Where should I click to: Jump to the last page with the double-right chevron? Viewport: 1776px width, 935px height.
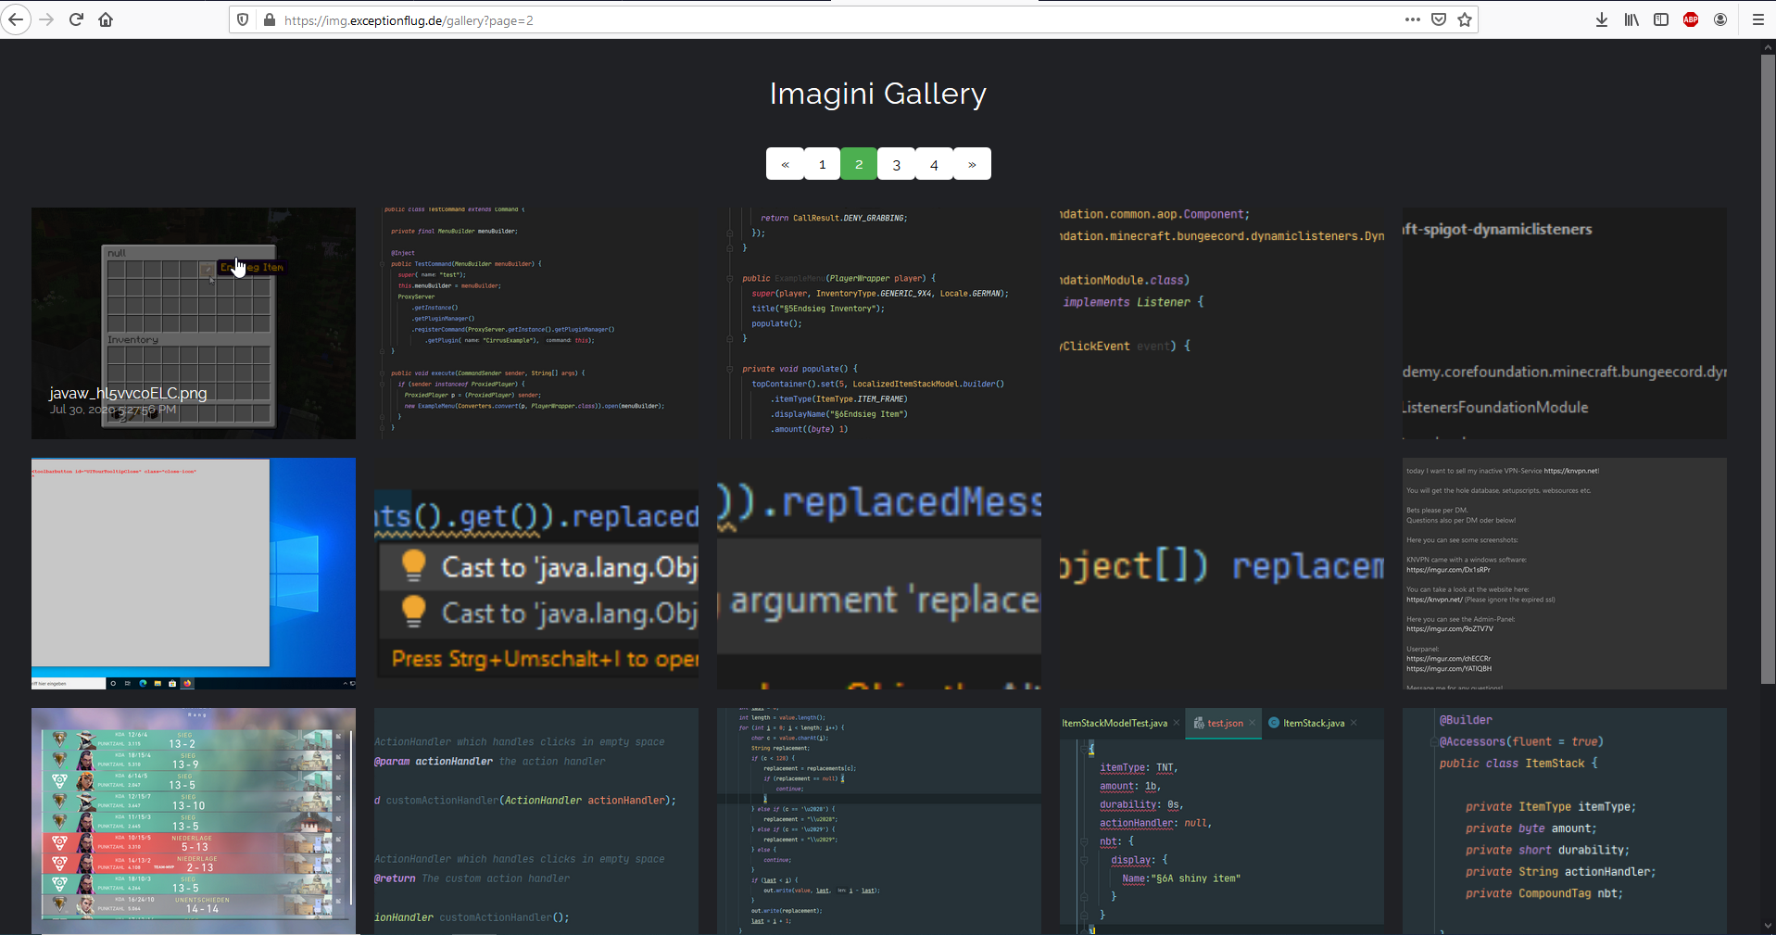971,163
